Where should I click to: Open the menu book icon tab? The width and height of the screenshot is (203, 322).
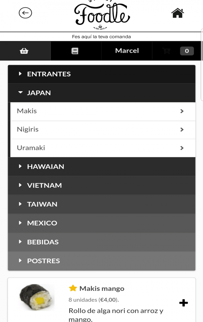[x=75, y=51]
